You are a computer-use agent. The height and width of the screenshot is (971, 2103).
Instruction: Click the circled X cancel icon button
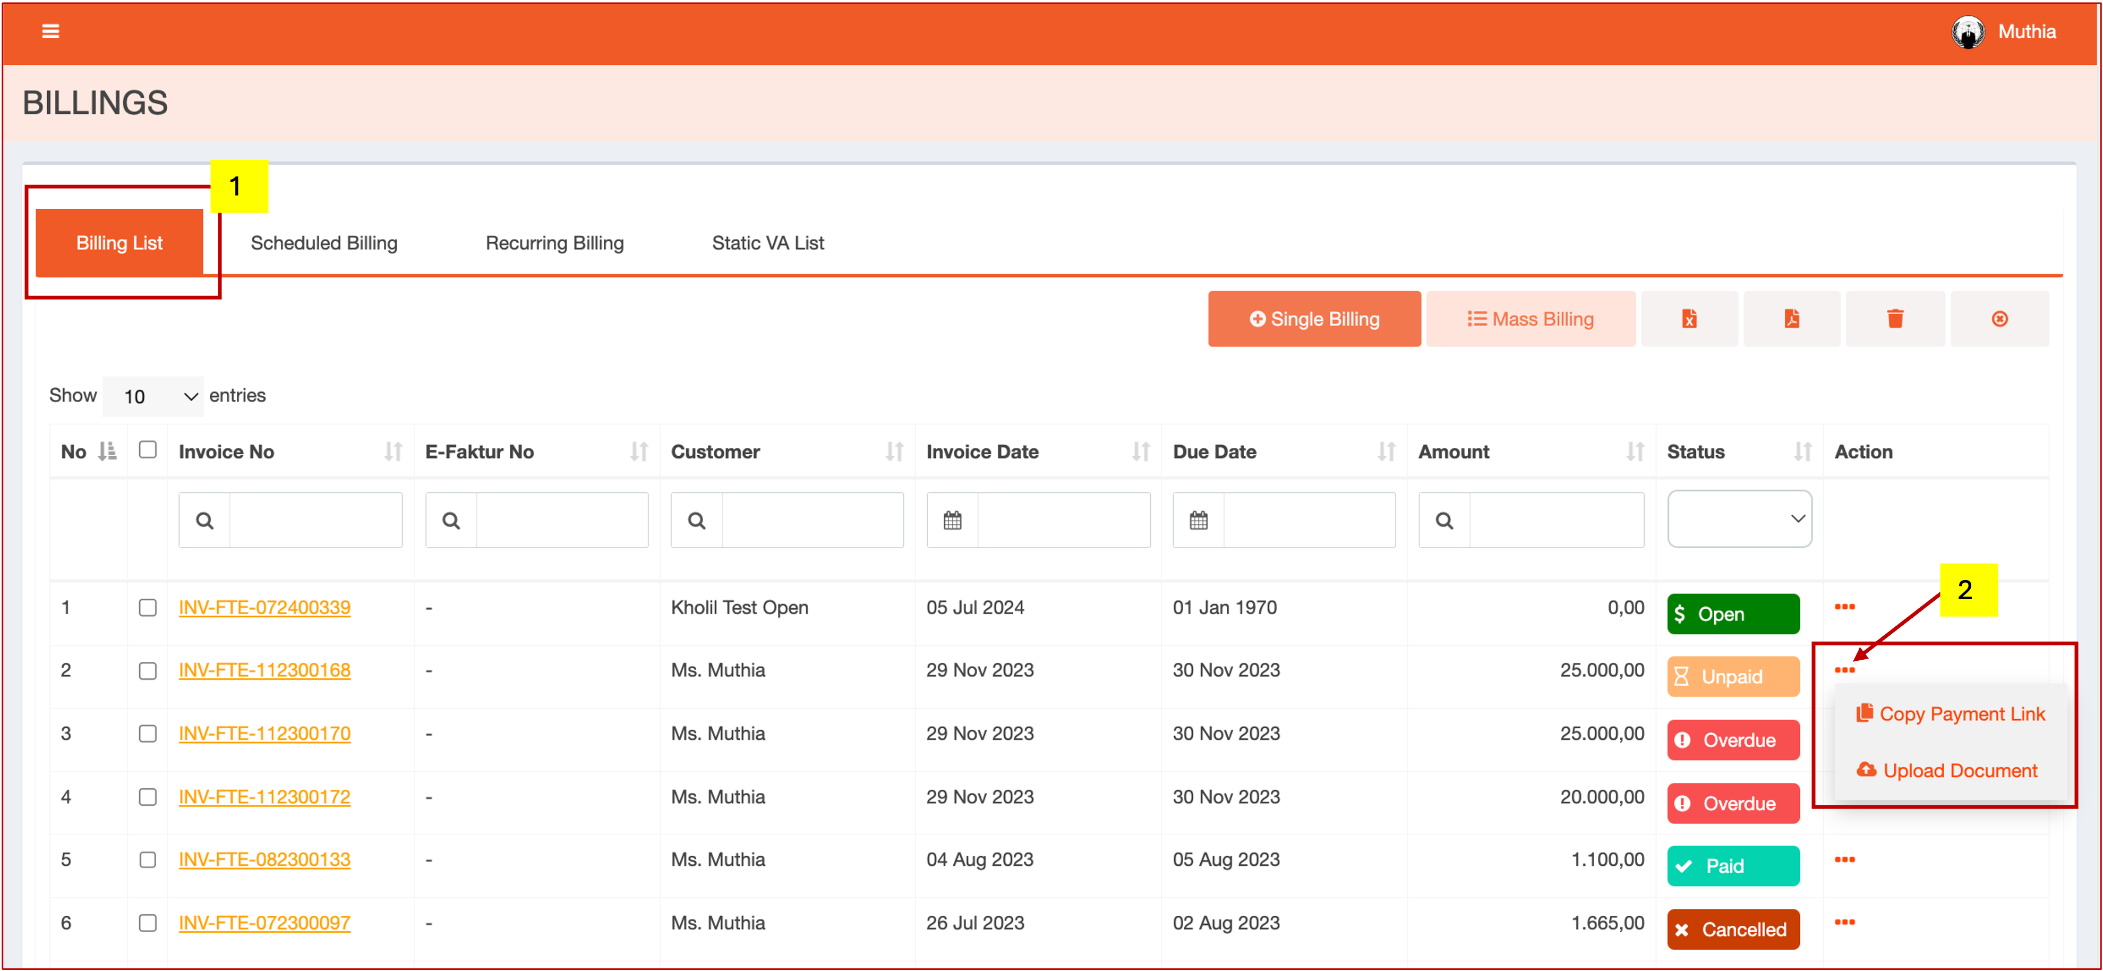click(x=1999, y=319)
